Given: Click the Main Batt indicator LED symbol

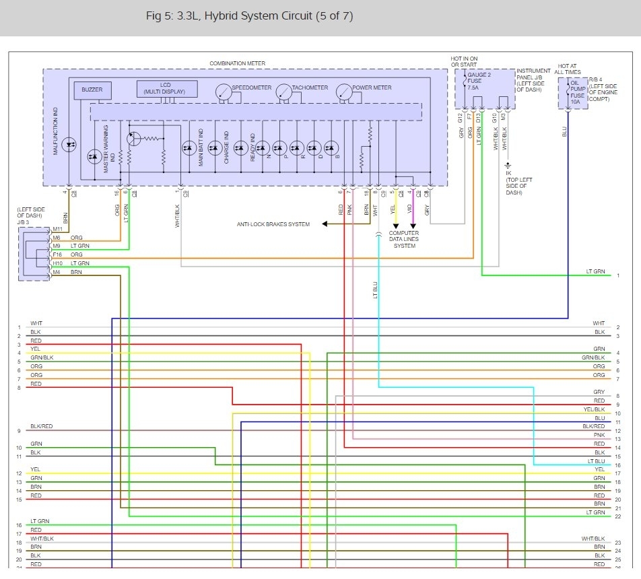Looking at the screenshot, I should tap(189, 148).
